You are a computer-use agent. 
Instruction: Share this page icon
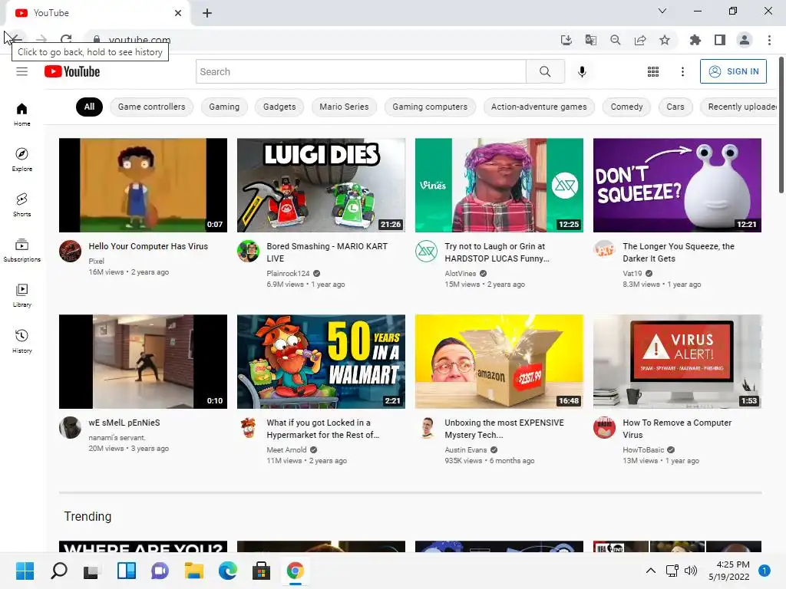[x=640, y=40]
